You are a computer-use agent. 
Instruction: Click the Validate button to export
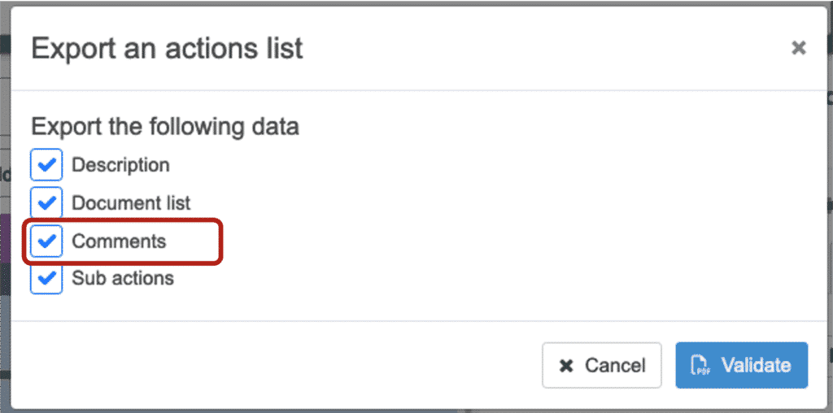pyautogui.click(x=741, y=365)
